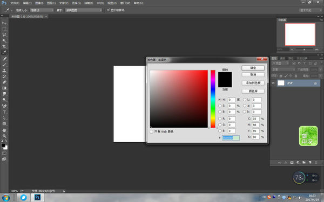Select the B (brightness) radio button

point(220,112)
